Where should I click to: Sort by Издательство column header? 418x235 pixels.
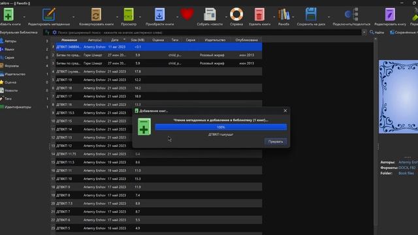(215, 40)
